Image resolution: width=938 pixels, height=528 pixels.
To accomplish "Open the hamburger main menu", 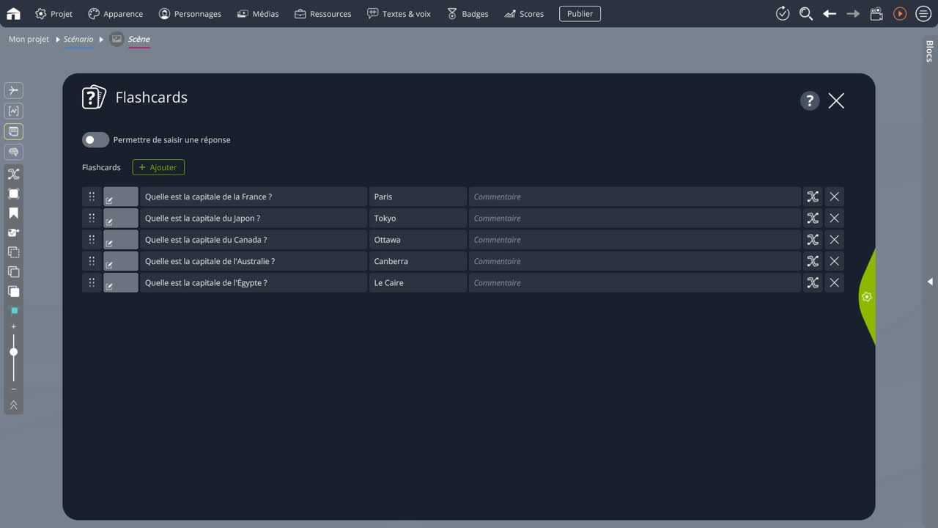I will tap(923, 13).
